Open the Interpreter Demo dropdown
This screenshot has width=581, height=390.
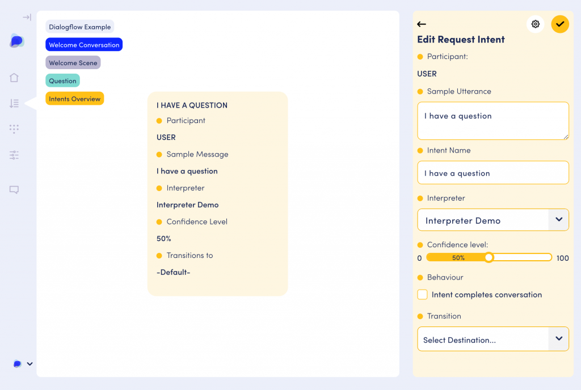pyautogui.click(x=493, y=220)
